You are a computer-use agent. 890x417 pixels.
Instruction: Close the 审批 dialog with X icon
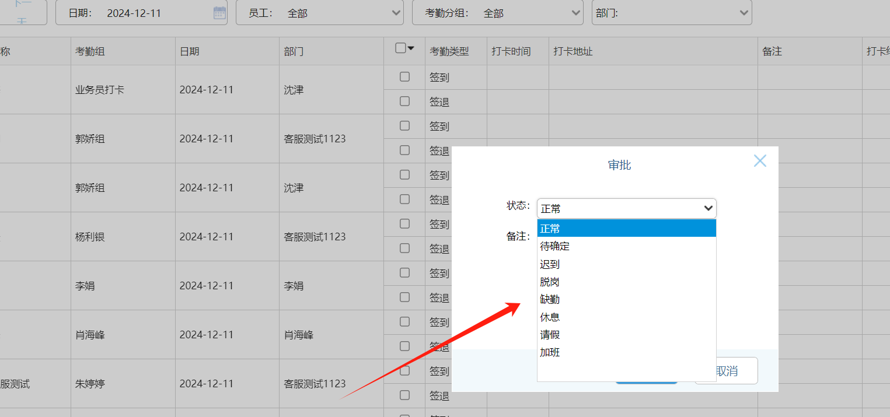759,161
